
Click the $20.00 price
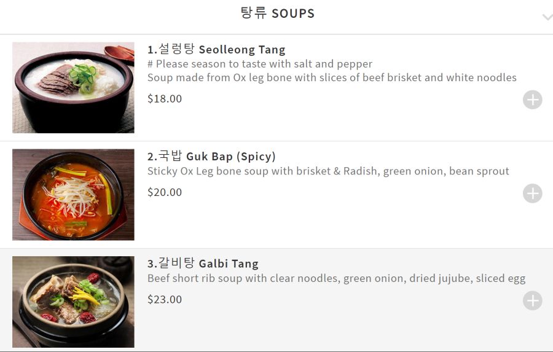(x=165, y=192)
